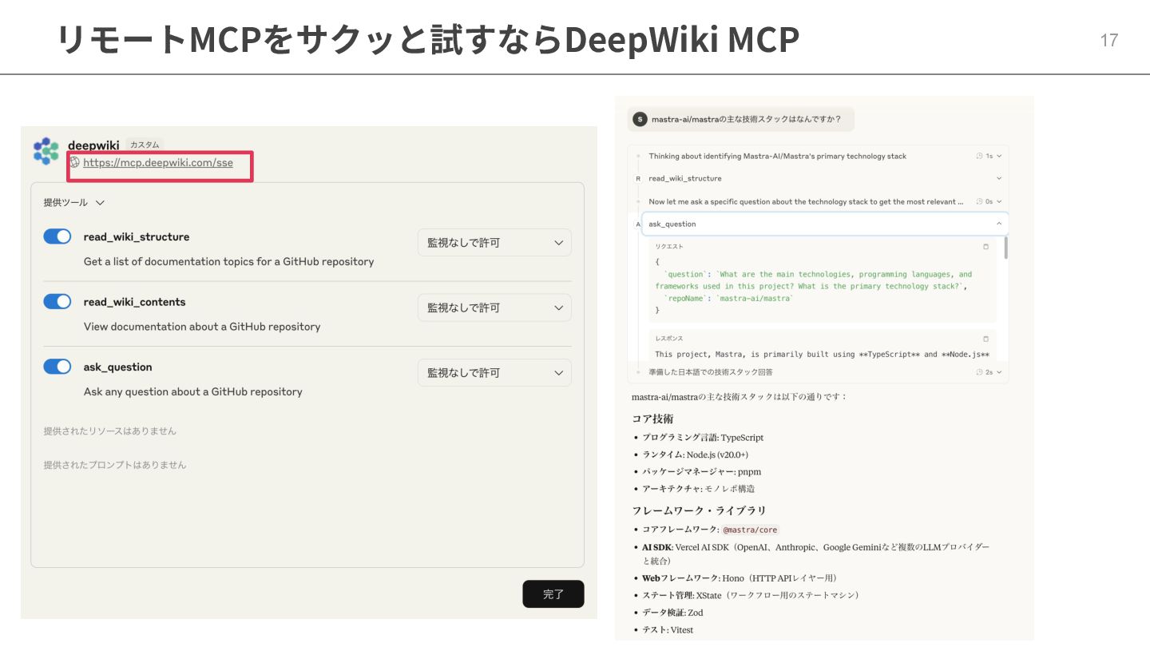Toggle the read_wiki_contents tool switch
The image size is (1150, 647).
(57, 301)
